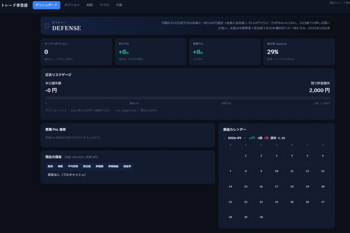Click the 本日 PnL card

[x=150, y=52]
